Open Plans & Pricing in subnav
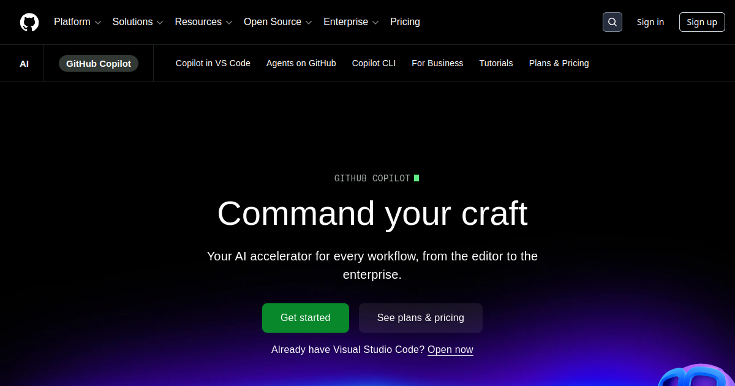This screenshot has width=735, height=386. [x=559, y=63]
